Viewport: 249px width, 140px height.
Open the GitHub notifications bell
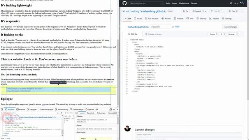pos(231,3)
